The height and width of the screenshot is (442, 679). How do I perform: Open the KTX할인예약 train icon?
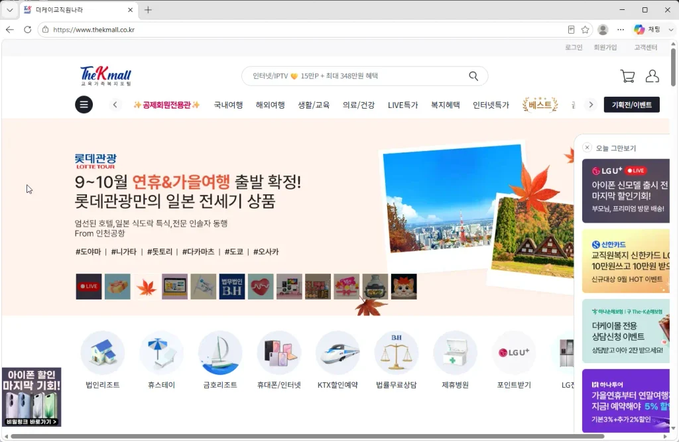[x=338, y=353]
